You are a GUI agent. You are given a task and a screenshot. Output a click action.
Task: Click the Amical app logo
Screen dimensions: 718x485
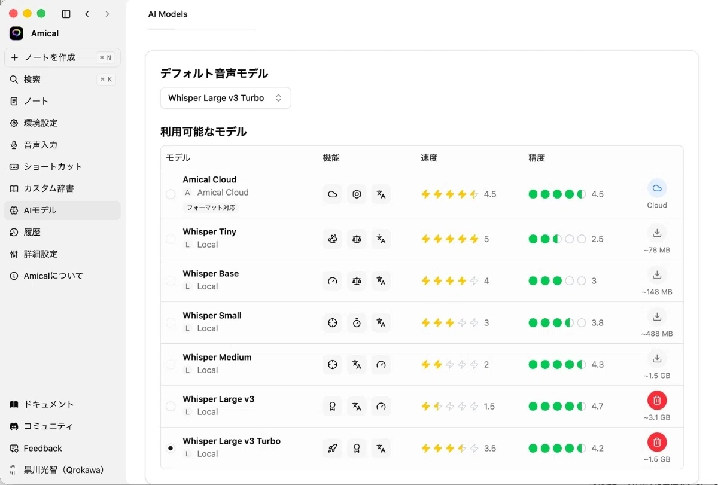[16, 33]
